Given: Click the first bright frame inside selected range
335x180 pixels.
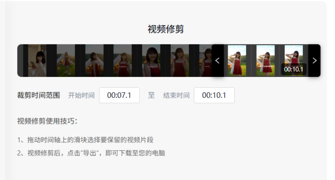Looking at the screenshot, I should tap(237, 61).
